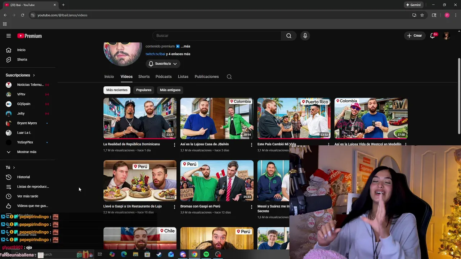Viewport: 461px width, 259px height.
Task: Switch to the channel Inicio tab
Action: (x=109, y=77)
